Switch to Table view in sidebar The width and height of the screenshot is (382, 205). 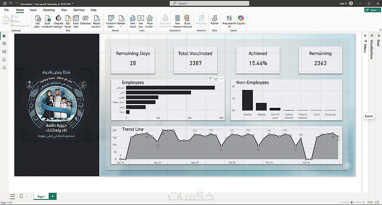[4, 44]
